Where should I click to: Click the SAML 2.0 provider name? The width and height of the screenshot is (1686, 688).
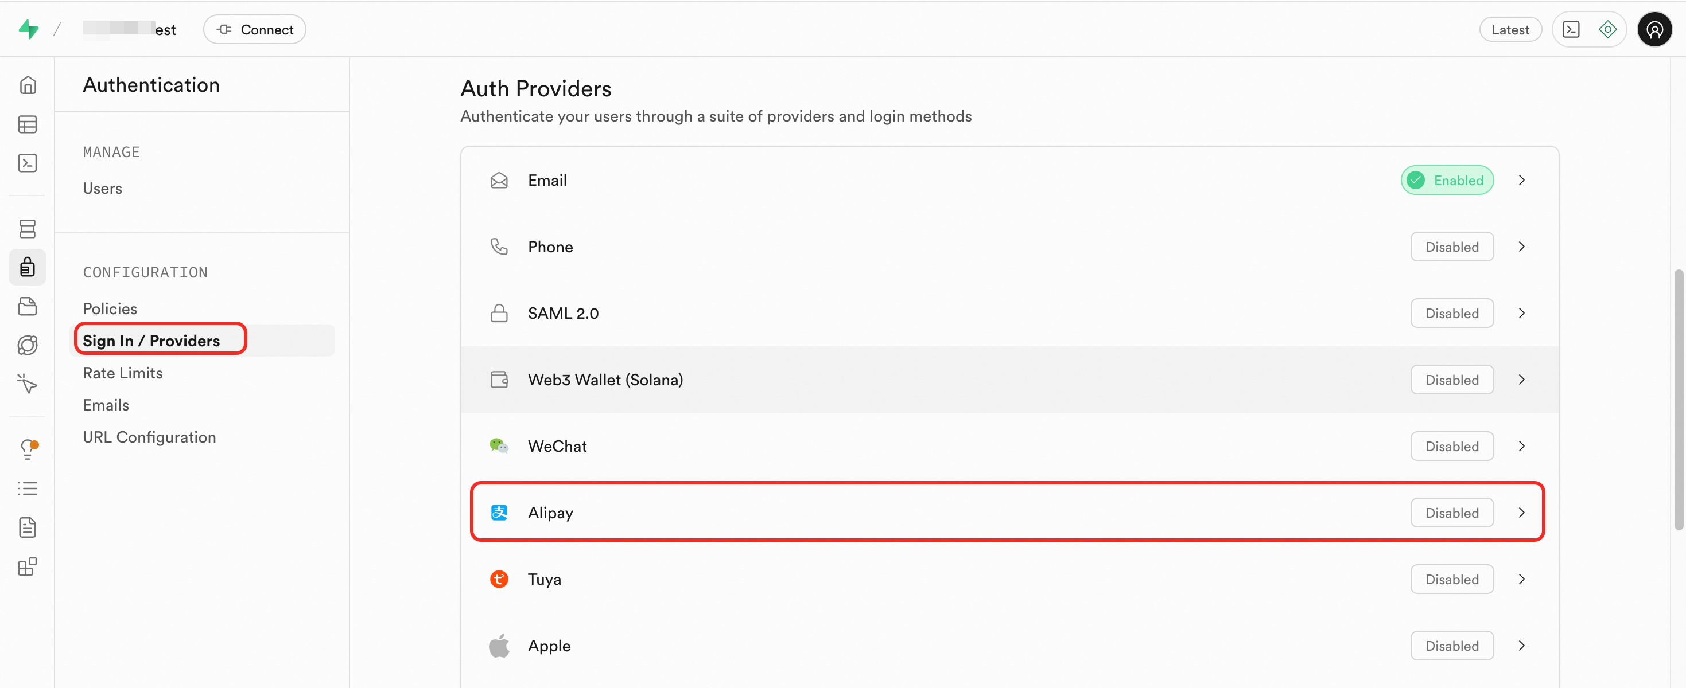[563, 313]
